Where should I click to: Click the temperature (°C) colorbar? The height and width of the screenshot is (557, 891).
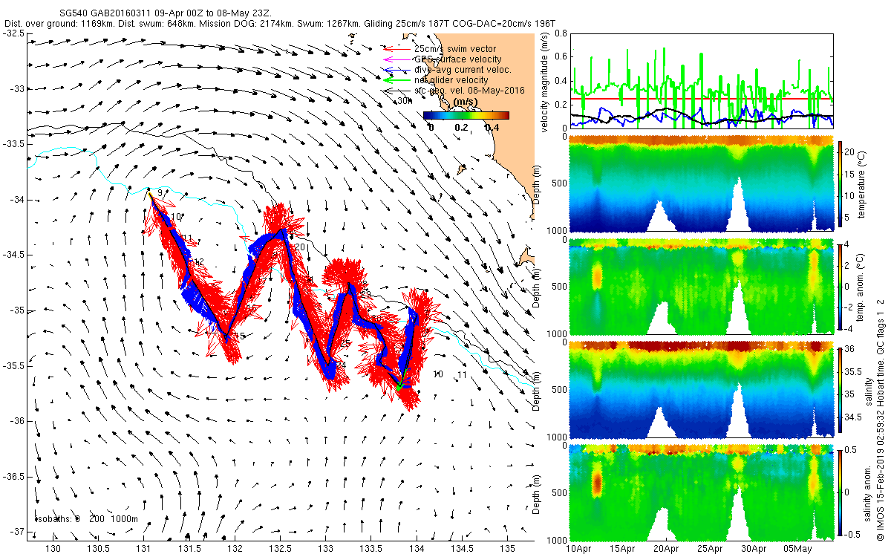(841, 183)
